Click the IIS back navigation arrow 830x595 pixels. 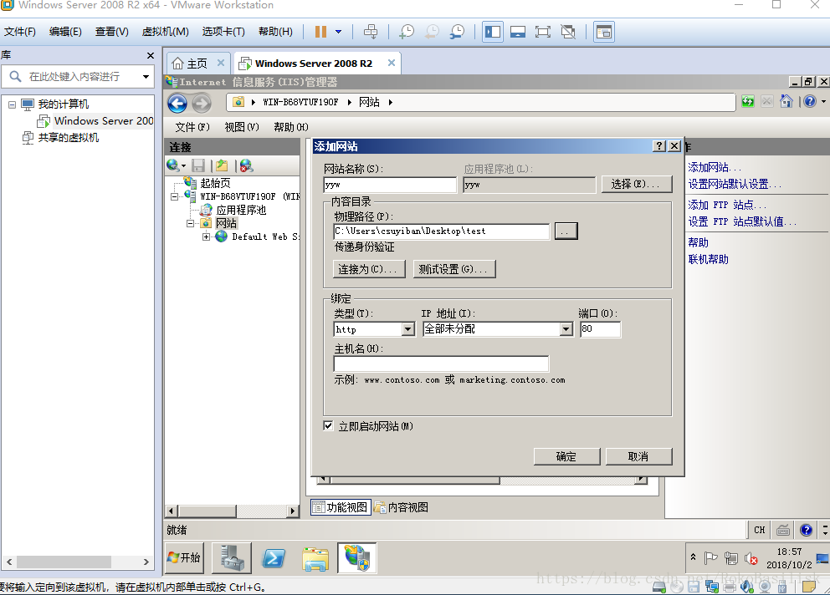178,103
